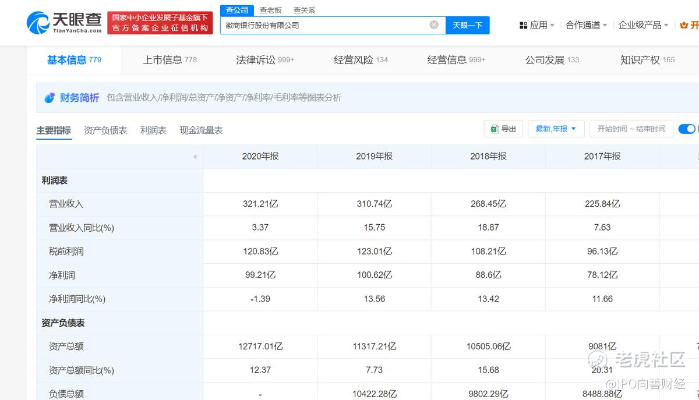Click the blue search button

pos(467,25)
